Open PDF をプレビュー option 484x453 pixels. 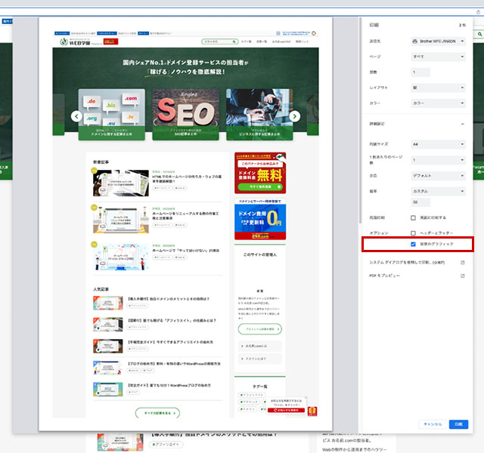(x=384, y=276)
